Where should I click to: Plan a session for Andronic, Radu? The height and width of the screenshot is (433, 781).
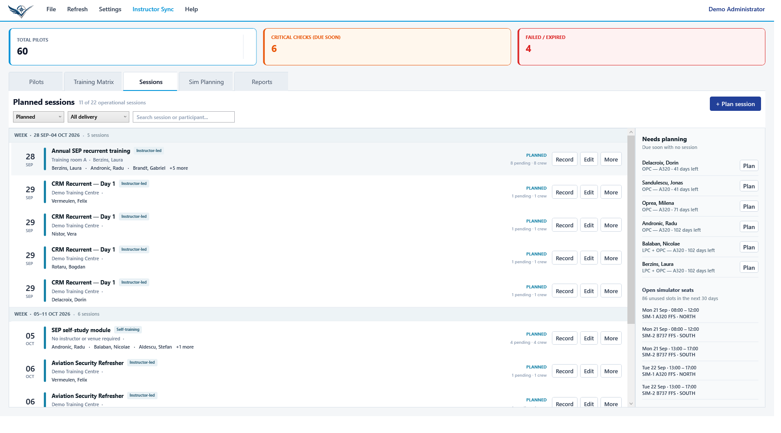(749, 227)
